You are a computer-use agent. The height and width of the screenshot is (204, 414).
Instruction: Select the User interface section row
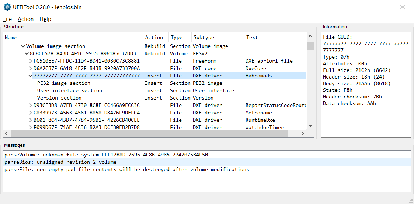point(69,91)
